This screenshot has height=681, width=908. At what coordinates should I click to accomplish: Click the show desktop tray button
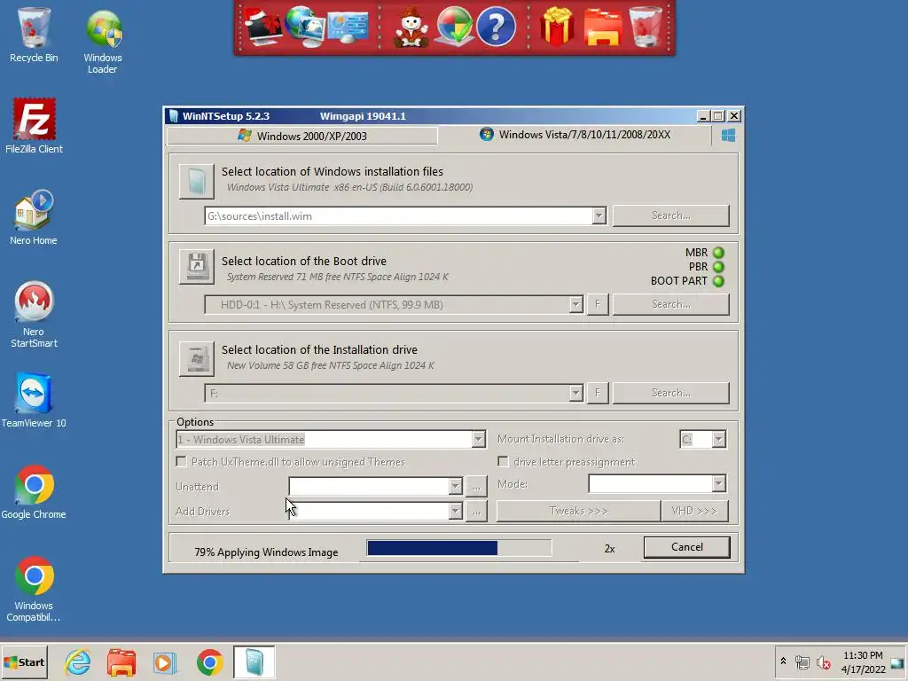(x=897, y=662)
